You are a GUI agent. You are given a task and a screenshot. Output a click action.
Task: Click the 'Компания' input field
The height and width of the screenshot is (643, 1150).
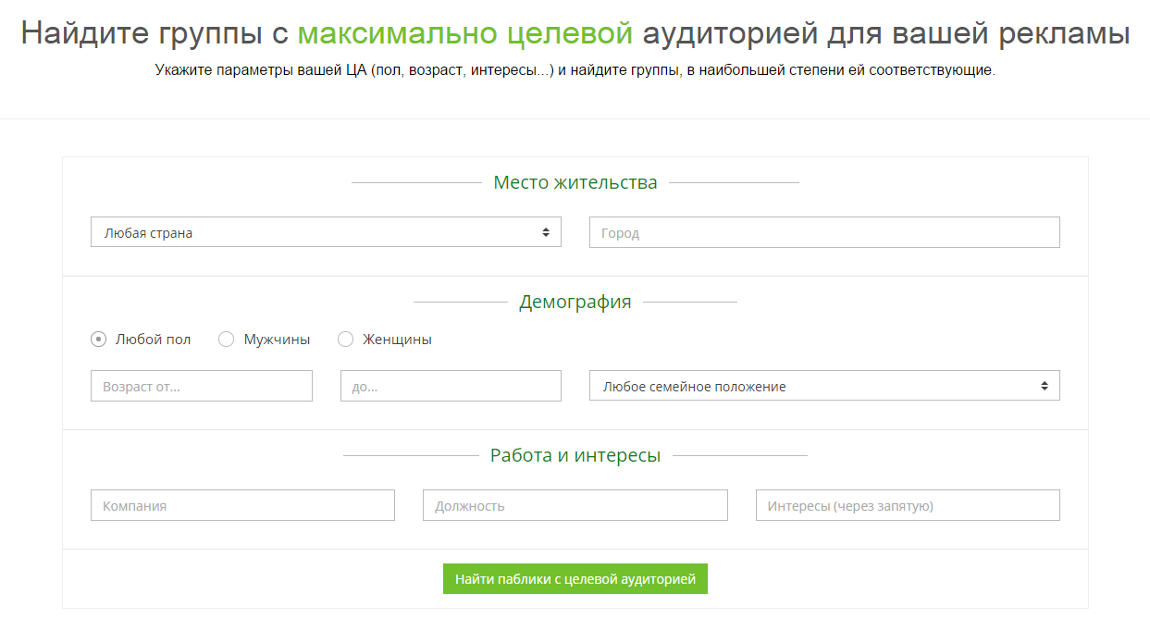click(x=242, y=506)
